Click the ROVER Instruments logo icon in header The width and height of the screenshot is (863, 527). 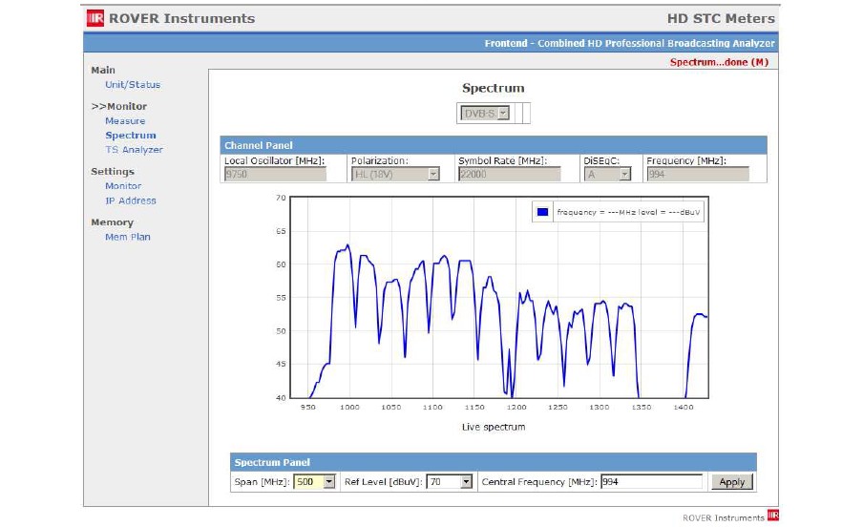click(x=95, y=18)
